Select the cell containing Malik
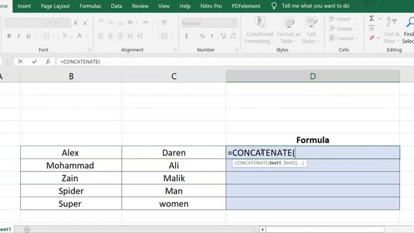 (174, 178)
